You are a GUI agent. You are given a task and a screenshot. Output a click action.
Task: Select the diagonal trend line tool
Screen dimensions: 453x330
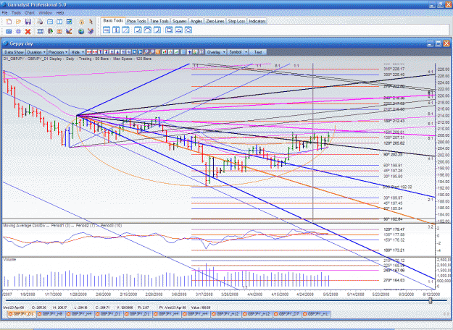[x=125, y=30]
